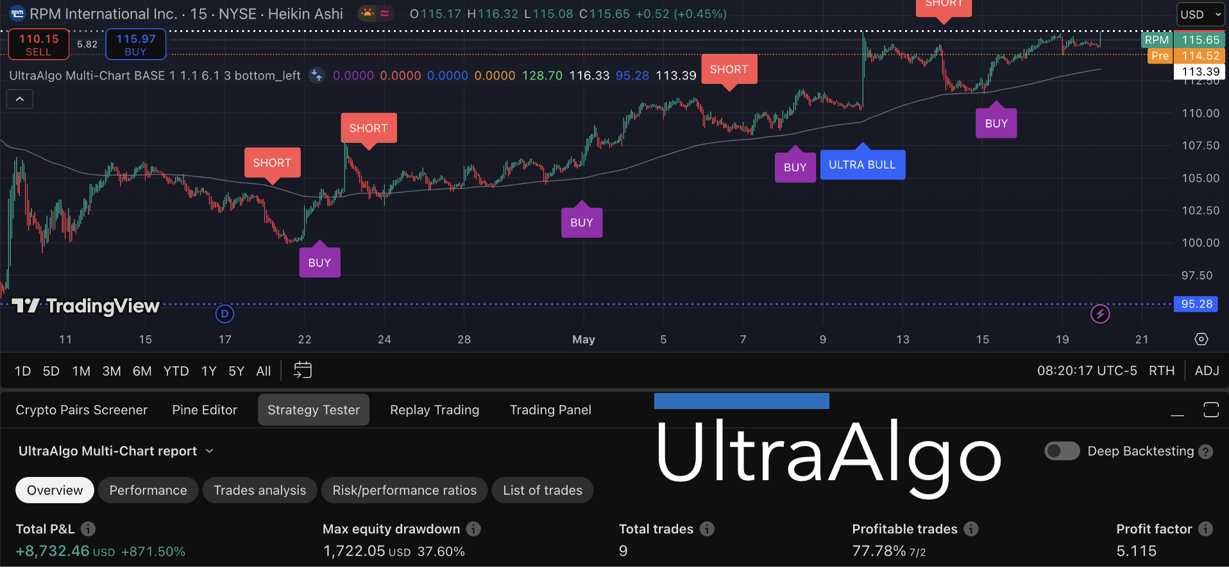Open timezone 08:20:17 UTC-5 menu

click(1087, 371)
